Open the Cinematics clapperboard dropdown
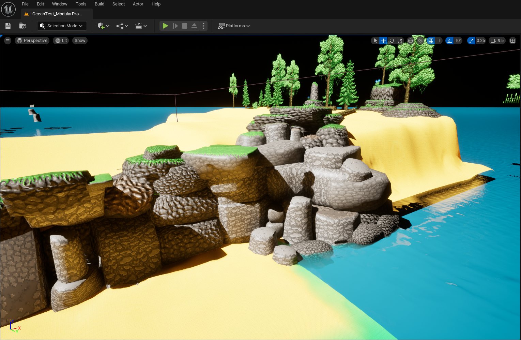The height and width of the screenshot is (340, 521). [141, 26]
